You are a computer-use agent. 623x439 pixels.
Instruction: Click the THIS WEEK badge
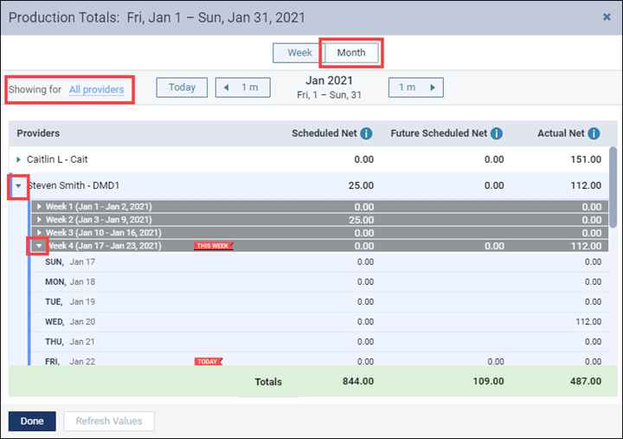pyautogui.click(x=214, y=246)
